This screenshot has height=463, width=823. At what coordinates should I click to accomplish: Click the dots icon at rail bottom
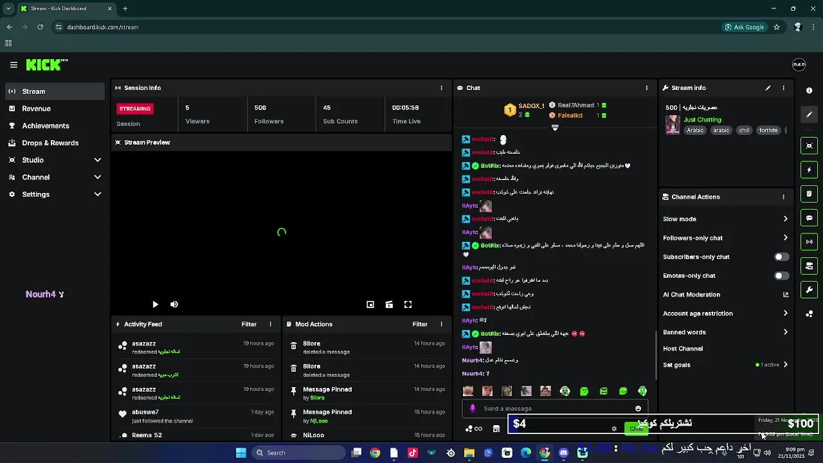809,314
